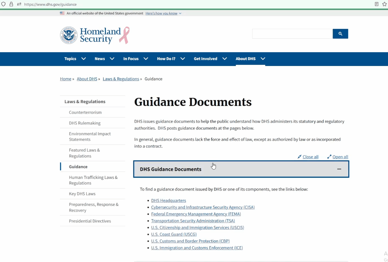Screen dimensions: 388x262
Task: Open the Customs and Border Protection link
Action: pyautogui.click(x=190, y=241)
